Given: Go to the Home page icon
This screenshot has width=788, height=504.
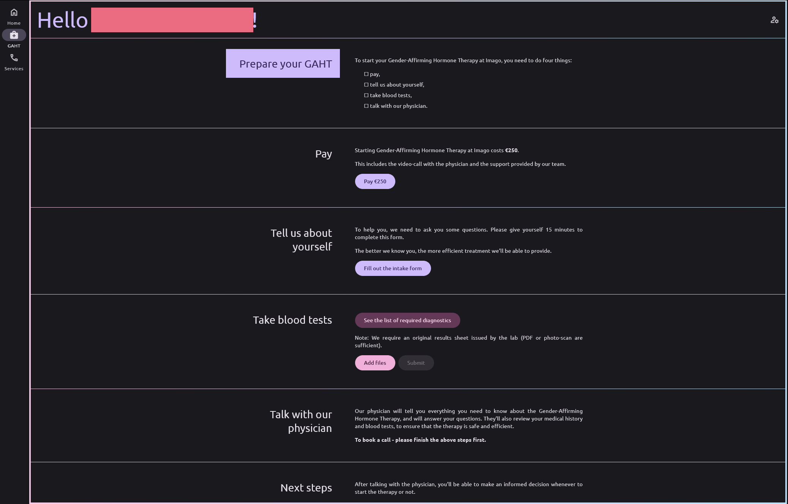Looking at the screenshot, I should [x=14, y=13].
